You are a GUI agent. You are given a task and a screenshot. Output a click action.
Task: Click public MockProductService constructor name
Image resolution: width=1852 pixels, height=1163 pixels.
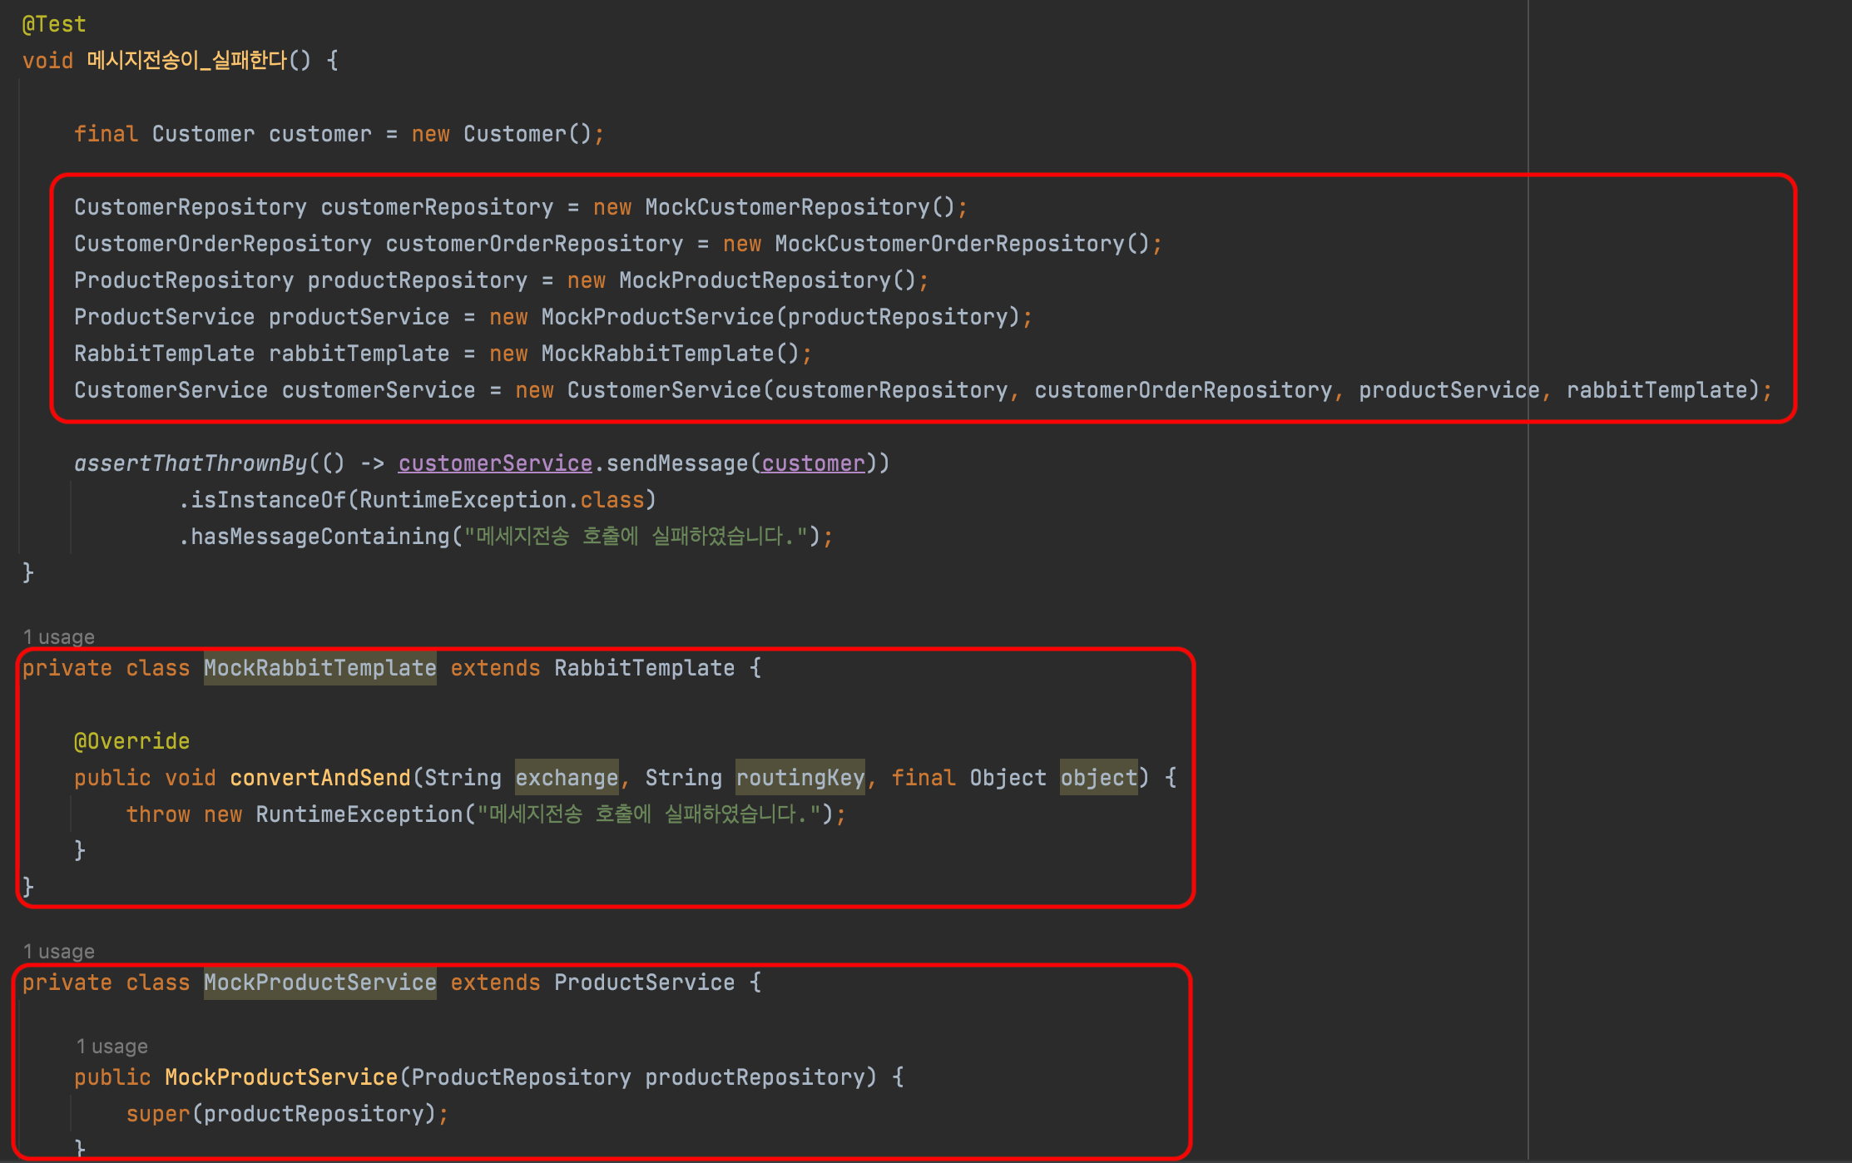[281, 1077]
